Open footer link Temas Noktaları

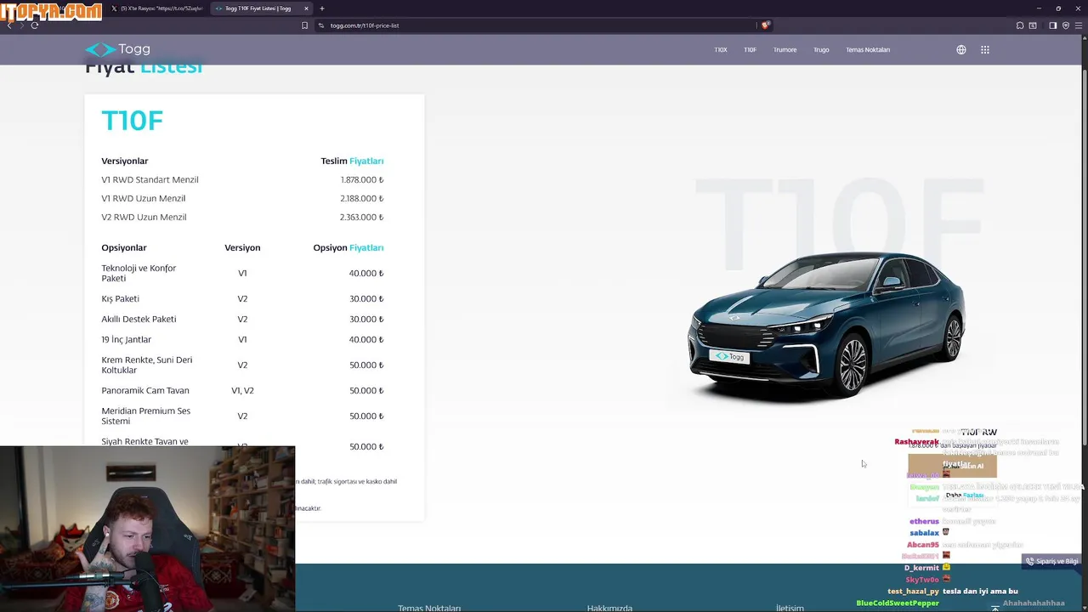tap(429, 608)
